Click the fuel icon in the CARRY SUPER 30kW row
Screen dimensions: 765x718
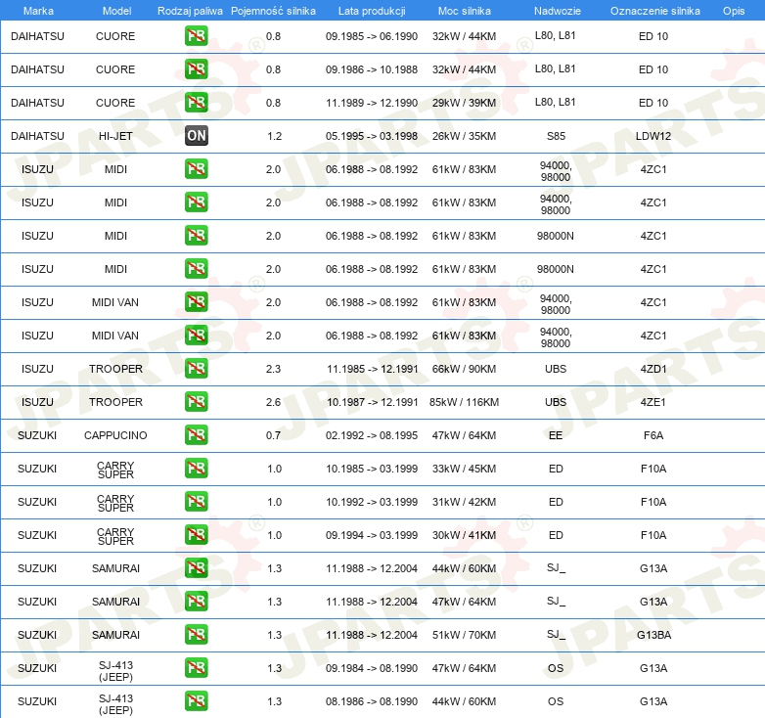pos(196,535)
